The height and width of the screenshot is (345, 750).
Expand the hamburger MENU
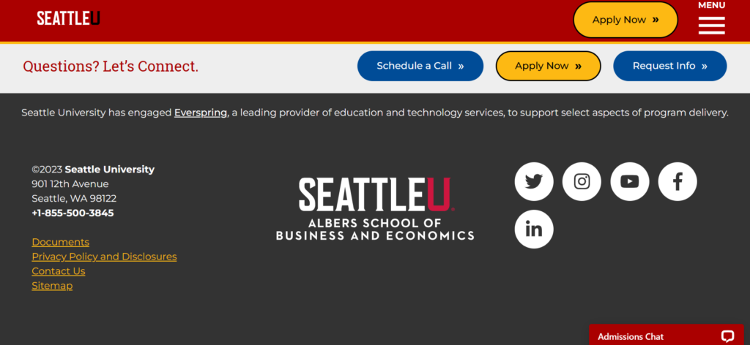[711, 20]
